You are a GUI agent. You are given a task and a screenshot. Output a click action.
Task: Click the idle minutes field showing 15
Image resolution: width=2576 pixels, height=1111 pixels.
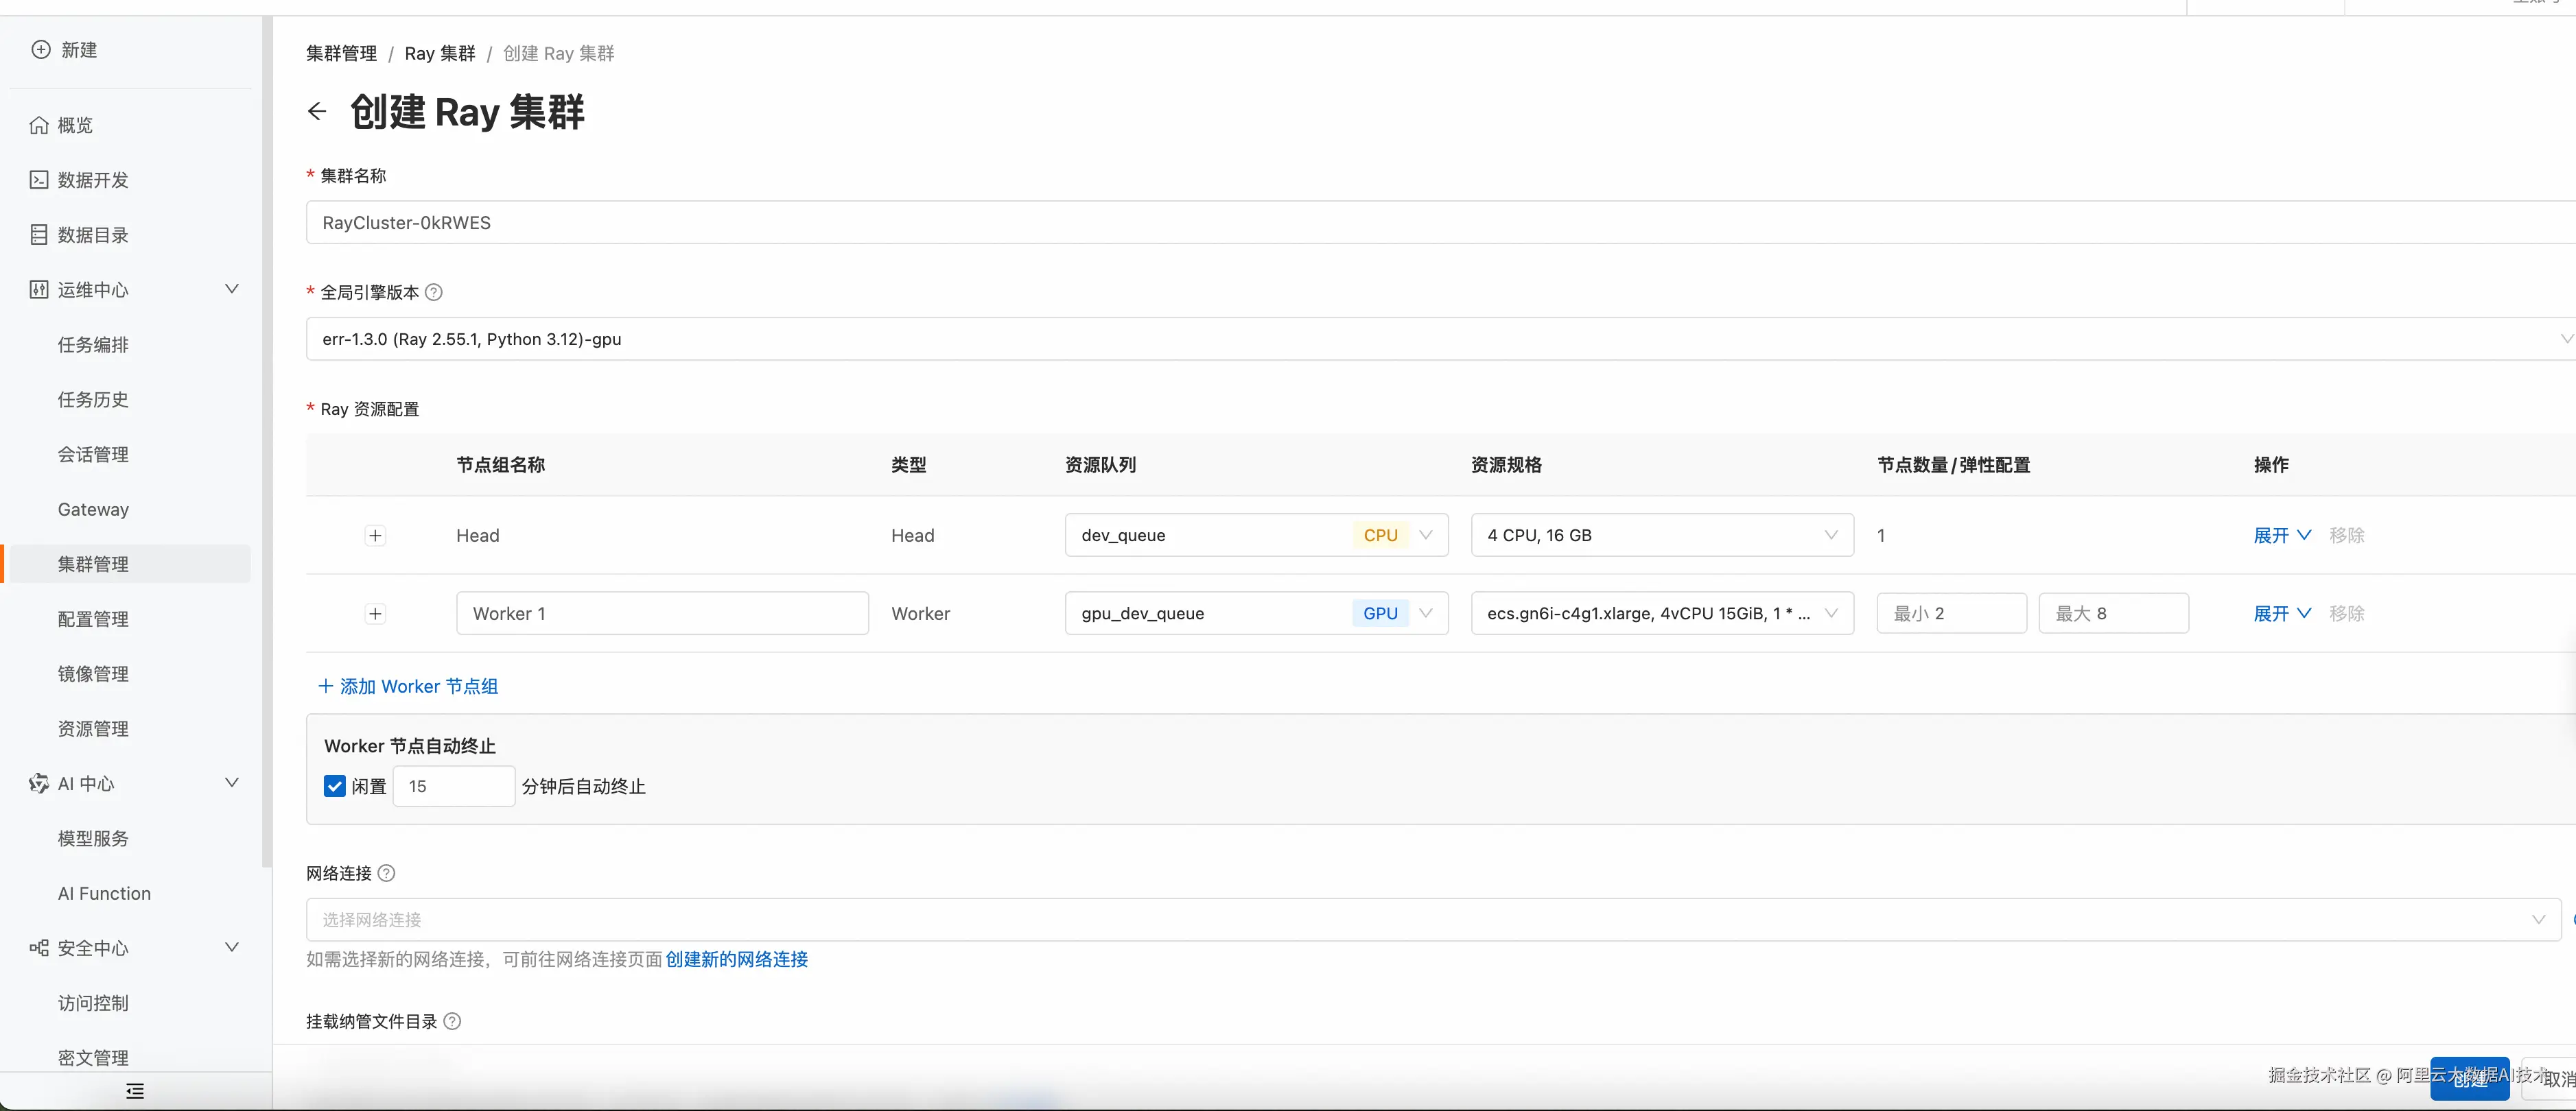click(454, 787)
